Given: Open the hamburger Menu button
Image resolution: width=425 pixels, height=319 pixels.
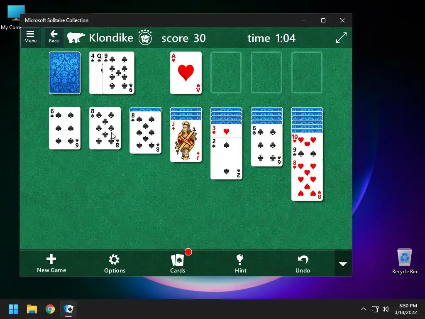Looking at the screenshot, I should [30, 37].
